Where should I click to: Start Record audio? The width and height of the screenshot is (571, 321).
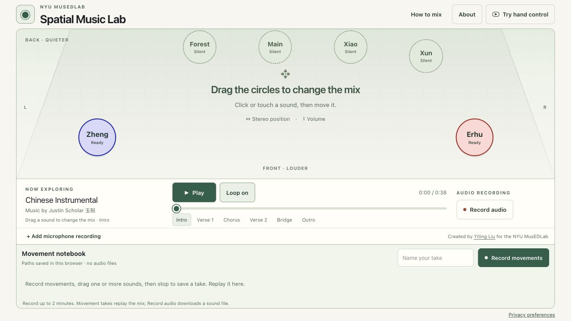click(485, 210)
